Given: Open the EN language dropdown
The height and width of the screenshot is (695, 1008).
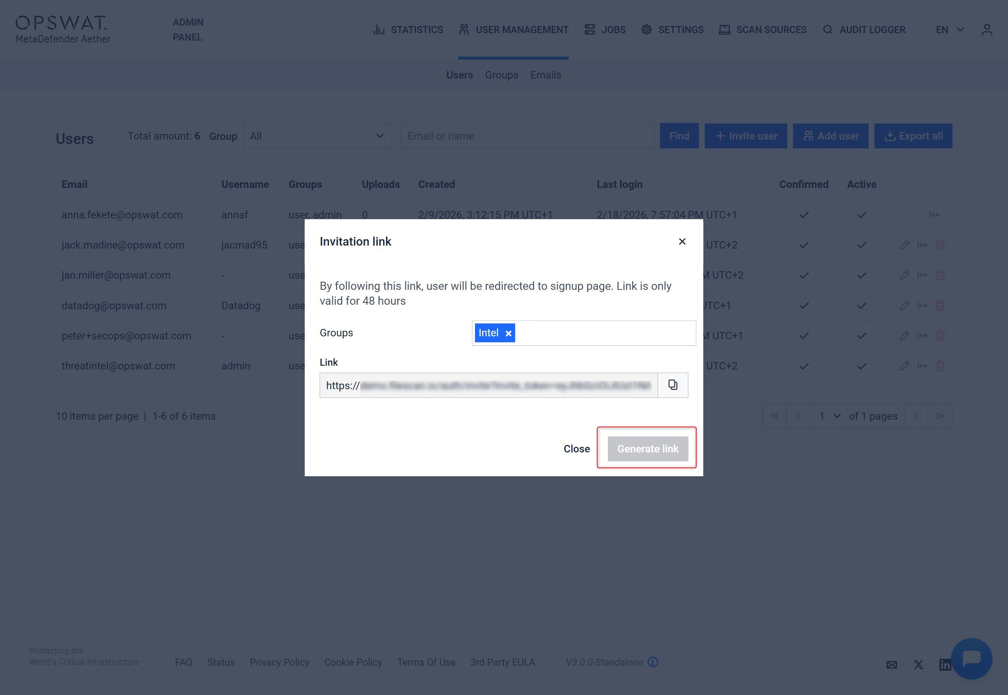Looking at the screenshot, I should (950, 30).
